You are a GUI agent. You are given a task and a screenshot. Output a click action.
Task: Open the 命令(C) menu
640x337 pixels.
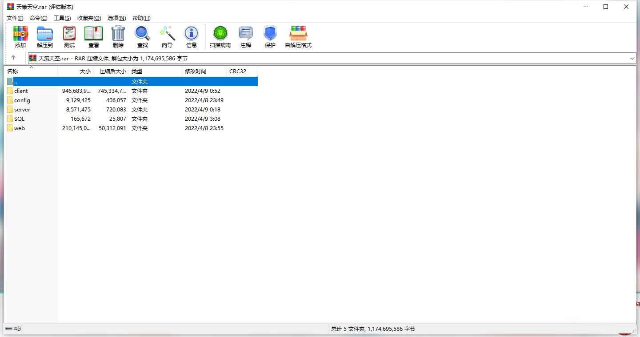click(39, 18)
